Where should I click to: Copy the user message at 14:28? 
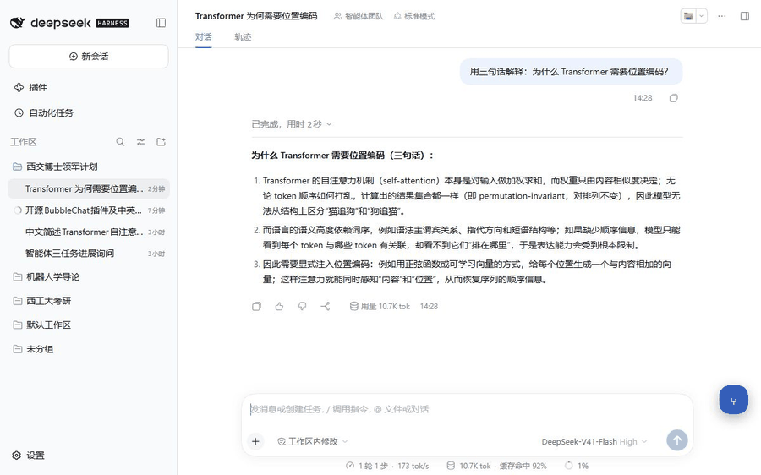(x=673, y=98)
